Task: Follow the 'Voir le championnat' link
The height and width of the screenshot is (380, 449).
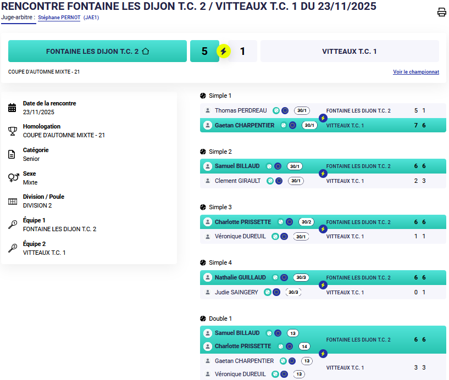Action: click(x=415, y=72)
